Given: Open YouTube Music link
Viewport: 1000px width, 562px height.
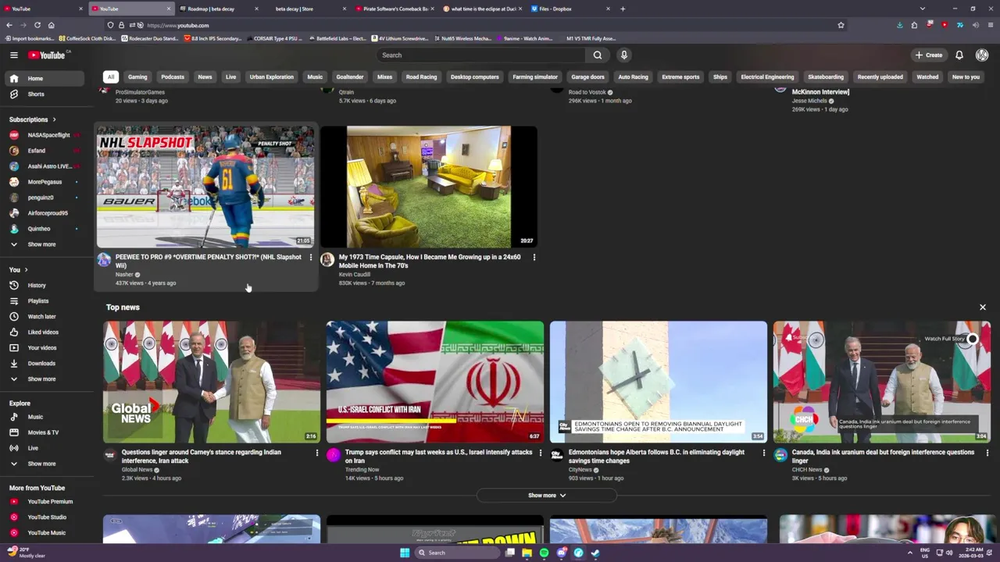Looking at the screenshot, I should pos(45,532).
